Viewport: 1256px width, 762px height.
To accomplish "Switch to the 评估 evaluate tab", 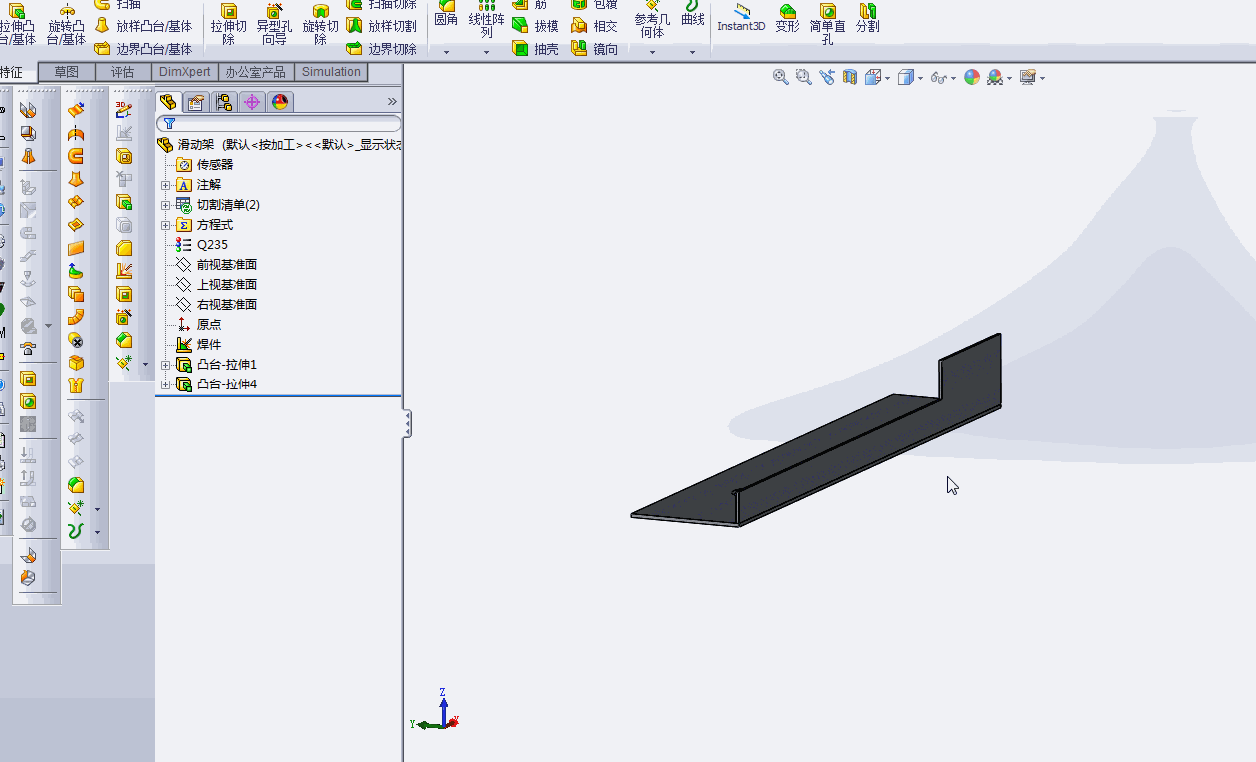I will coord(123,72).
